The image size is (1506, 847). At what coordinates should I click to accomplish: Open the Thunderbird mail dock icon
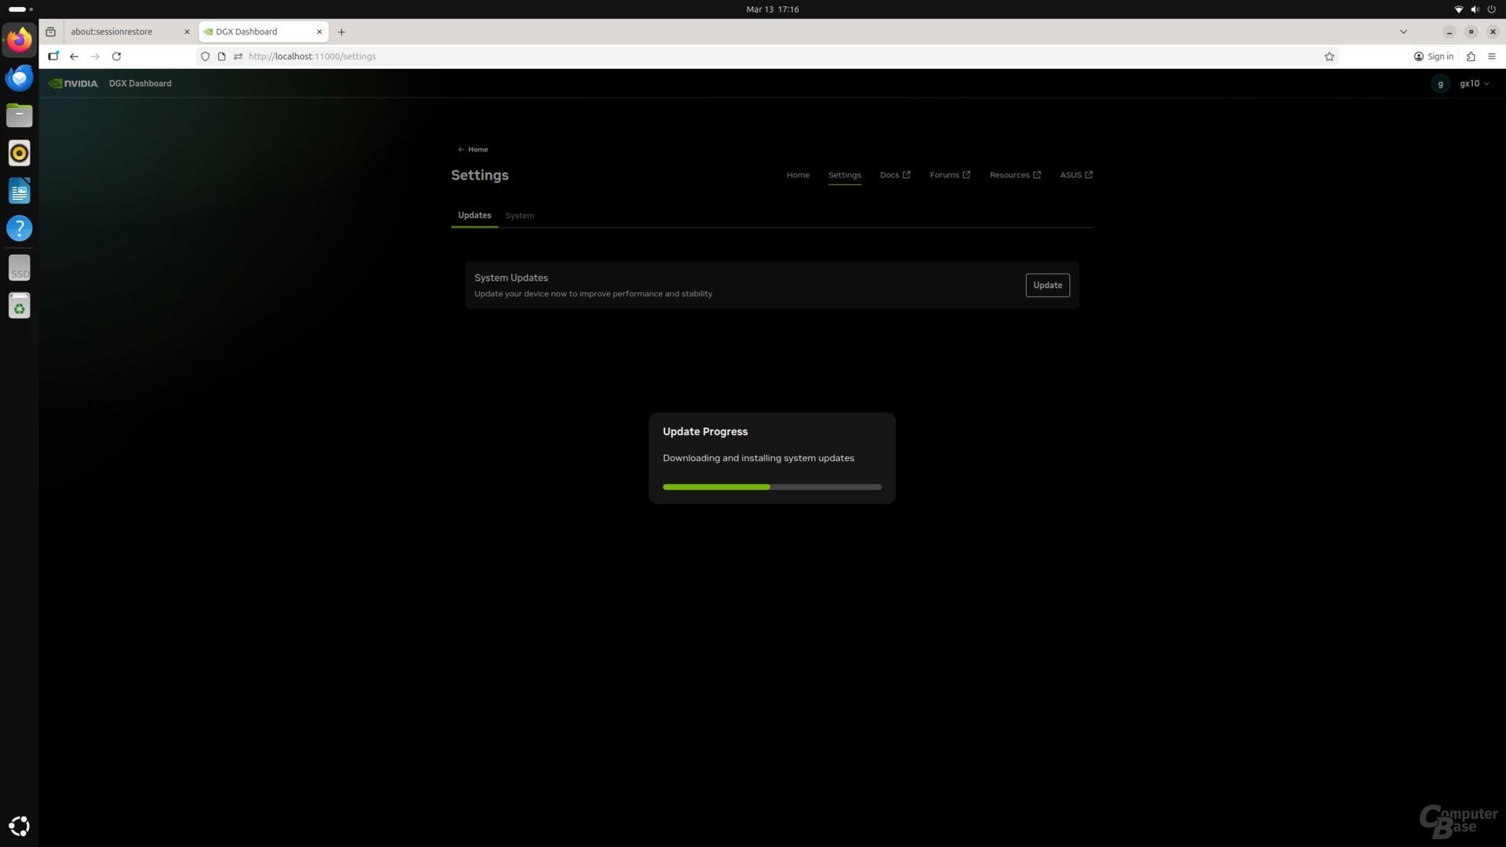(x=20, y=78)
